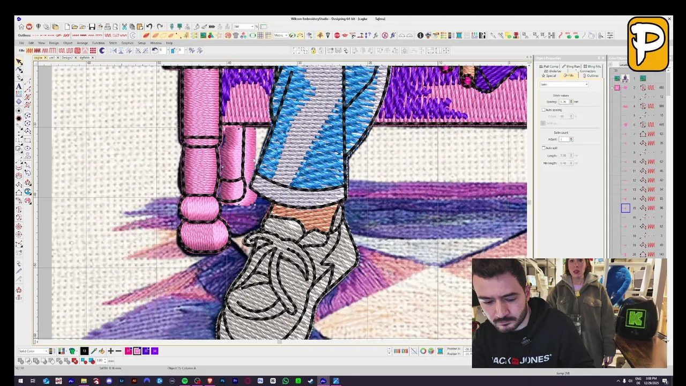Switch to the Bling Fills tab

click(x=592, y=66)
